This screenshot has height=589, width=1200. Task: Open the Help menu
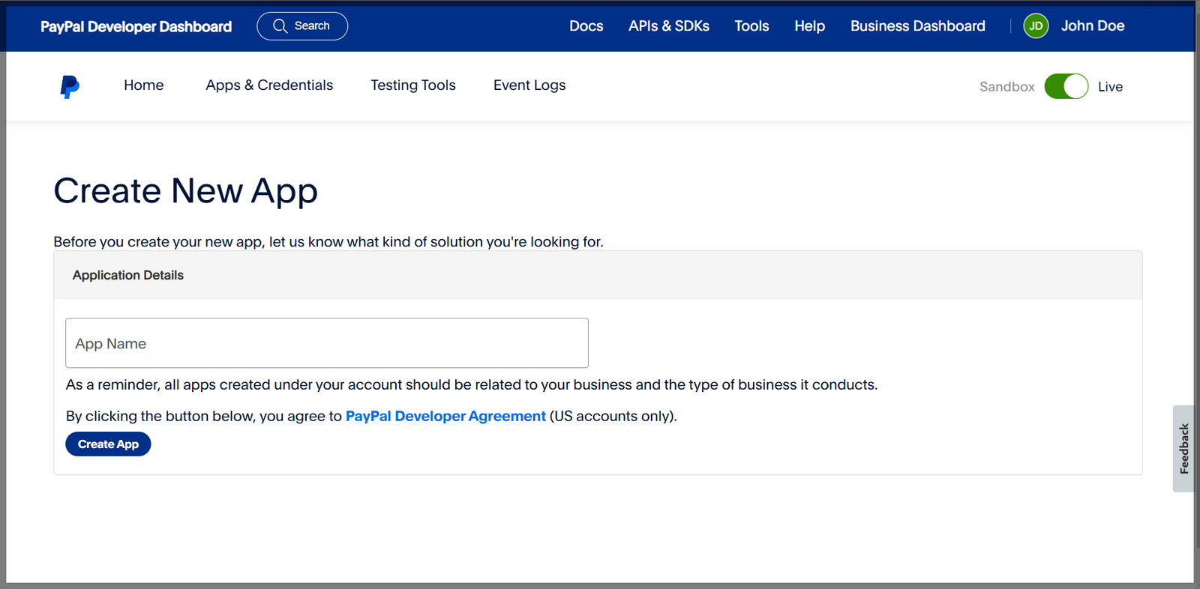809,26
